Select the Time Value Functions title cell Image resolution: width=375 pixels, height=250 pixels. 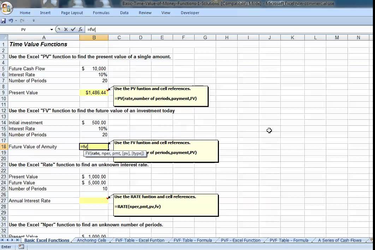(x=44, y=44)
